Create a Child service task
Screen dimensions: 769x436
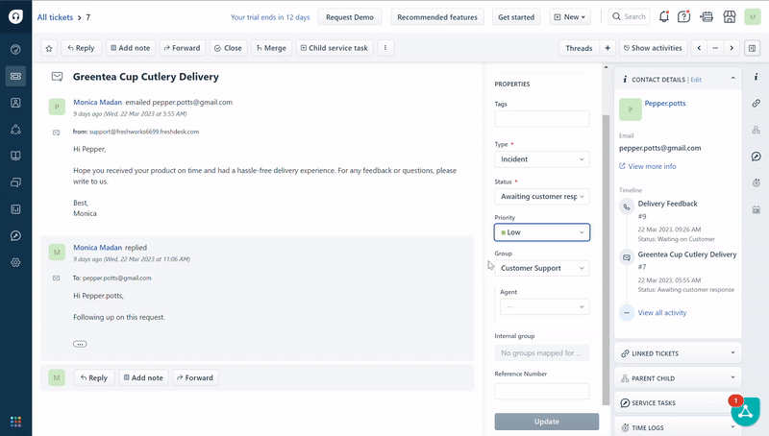(x=334, y=48)
